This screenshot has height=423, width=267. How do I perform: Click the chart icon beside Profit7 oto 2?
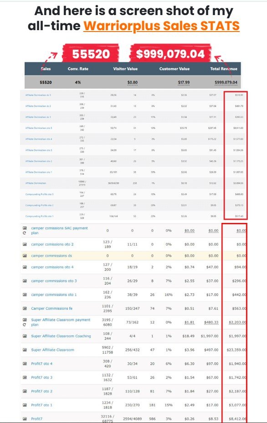click(25, 391)
